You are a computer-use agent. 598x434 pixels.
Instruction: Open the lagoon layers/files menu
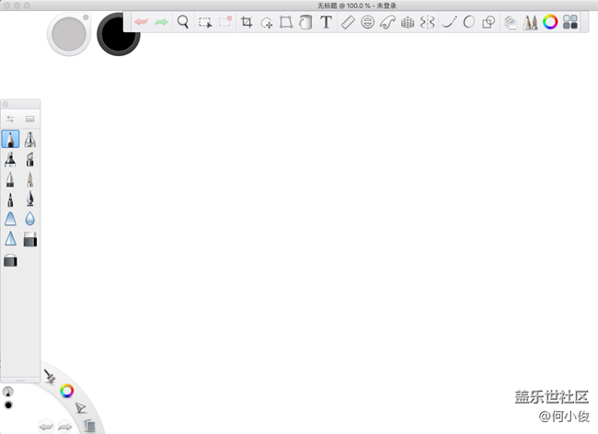tap(89, 424)
